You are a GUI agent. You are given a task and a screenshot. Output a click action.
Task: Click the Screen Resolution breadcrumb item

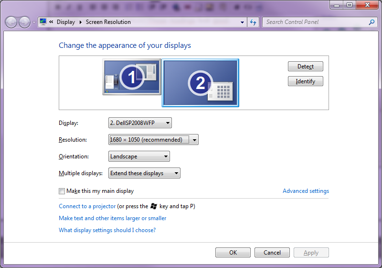(108, 22)
